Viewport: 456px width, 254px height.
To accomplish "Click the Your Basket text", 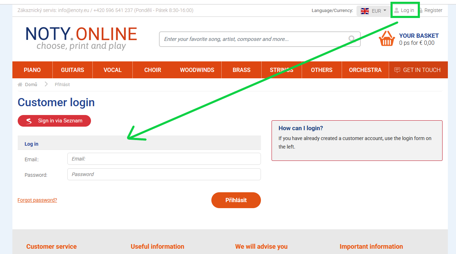I will [419, 36].
